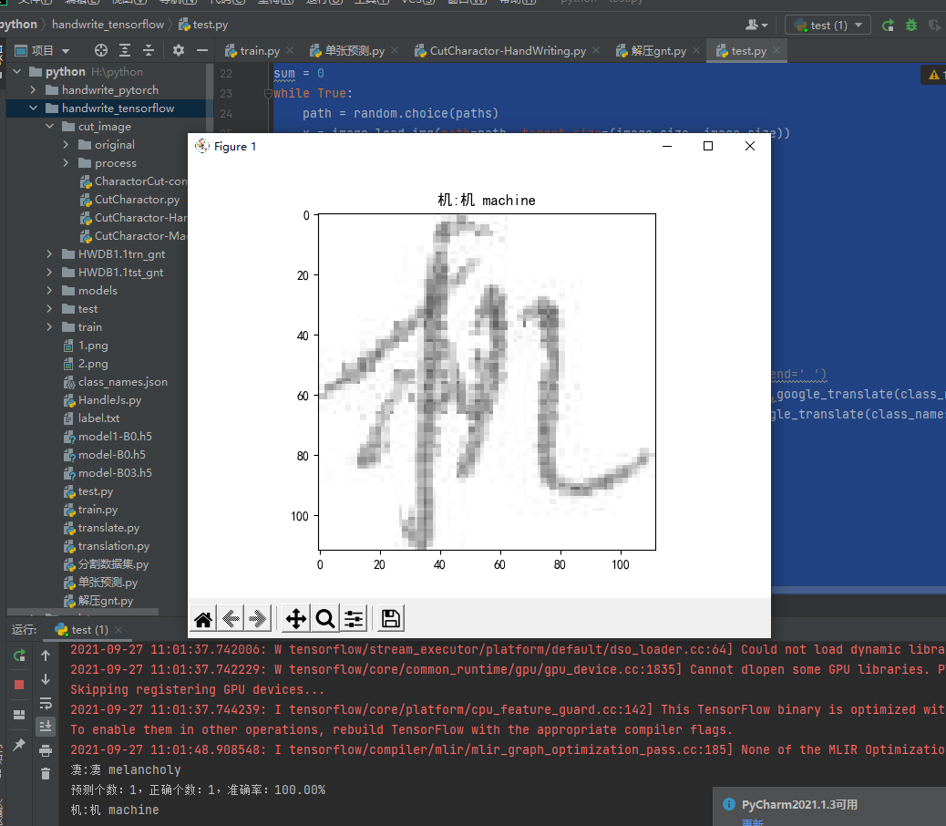Screen dimensions: 946x826
Task: Go back to the previous plot view
Action: 230,618
